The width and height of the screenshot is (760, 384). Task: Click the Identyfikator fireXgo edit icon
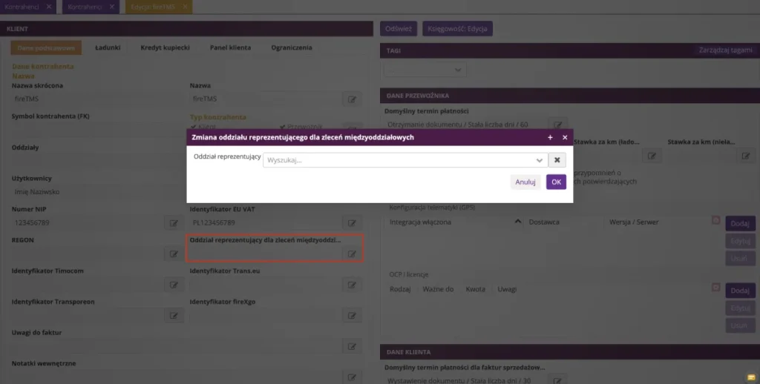point(352,316)
